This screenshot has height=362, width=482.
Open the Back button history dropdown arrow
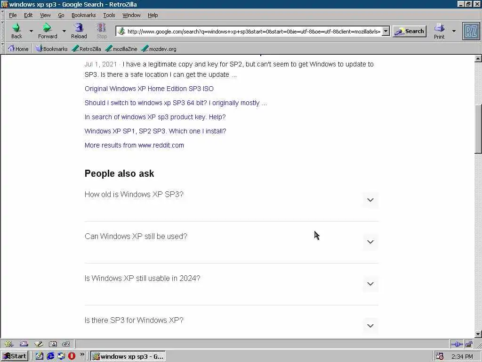(31, 31)
